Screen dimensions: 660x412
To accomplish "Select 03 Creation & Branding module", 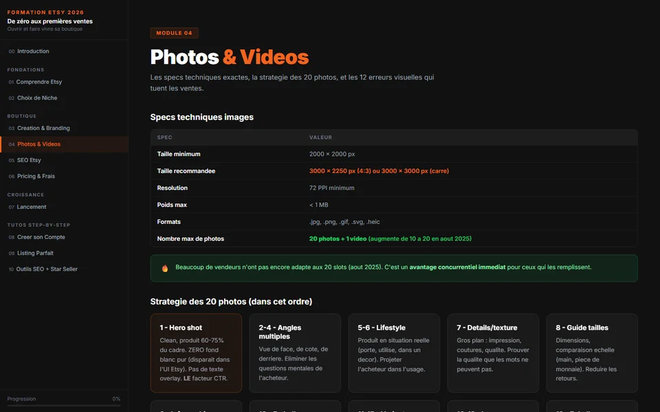I will 64,128.
